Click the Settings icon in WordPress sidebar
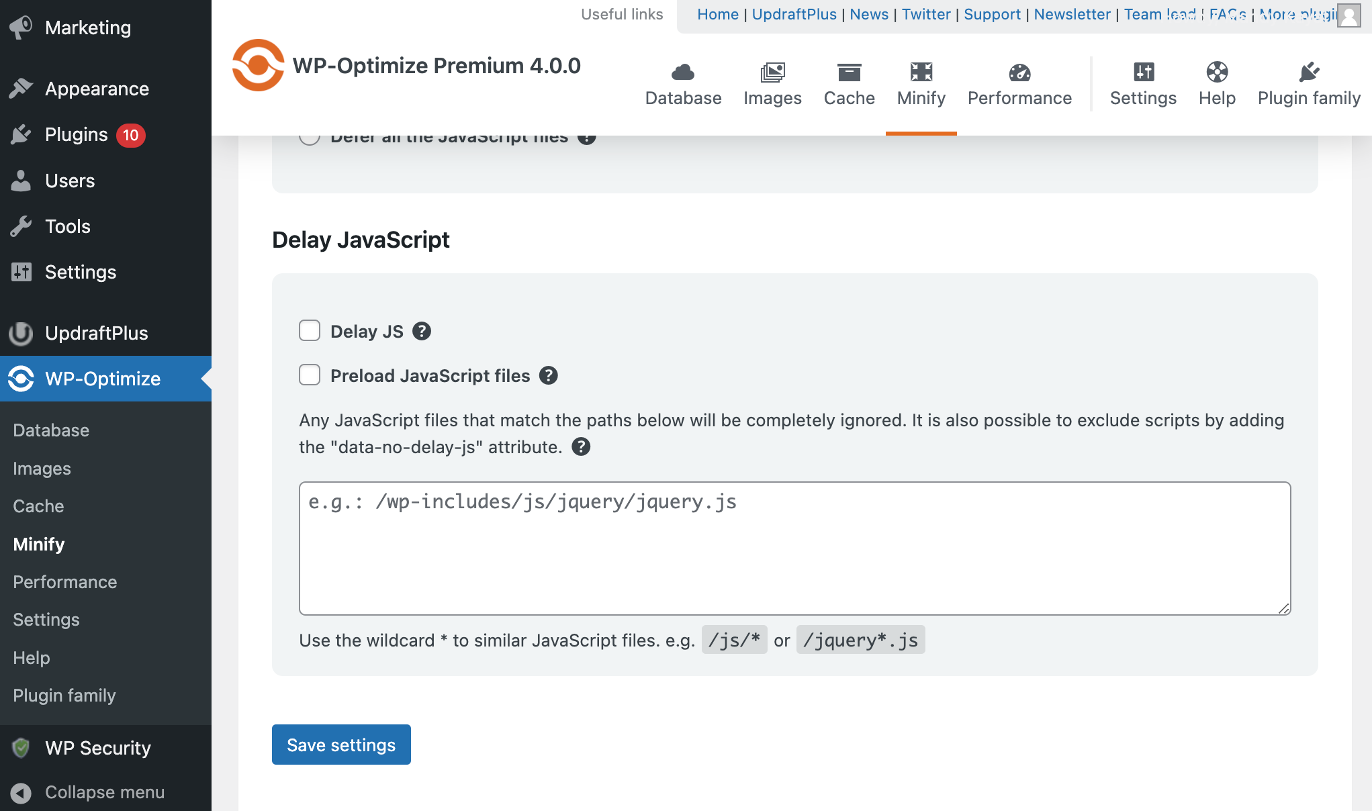Screen dimensions: 1372x811 21,272
